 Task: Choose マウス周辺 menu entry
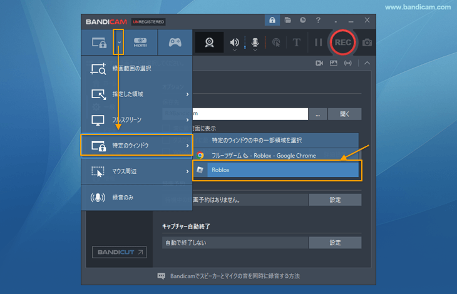tap(136, 171)
